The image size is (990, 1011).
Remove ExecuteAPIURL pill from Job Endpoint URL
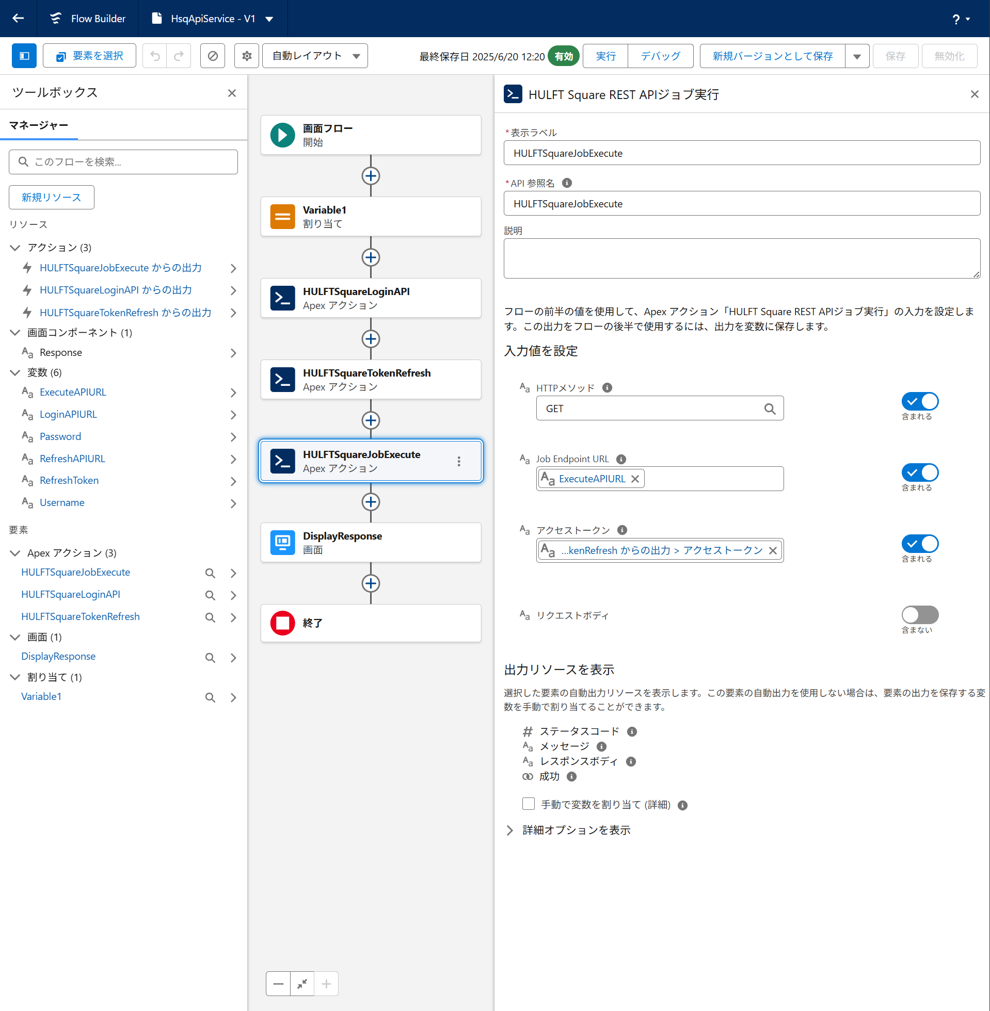pyautogui.click(x=635, y=479)
